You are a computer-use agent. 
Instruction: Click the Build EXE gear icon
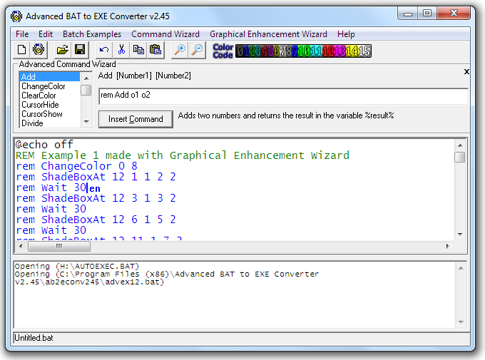39,50
